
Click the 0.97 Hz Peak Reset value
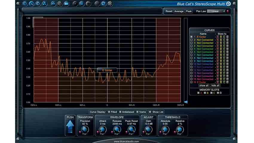click(x=131, y=124)
